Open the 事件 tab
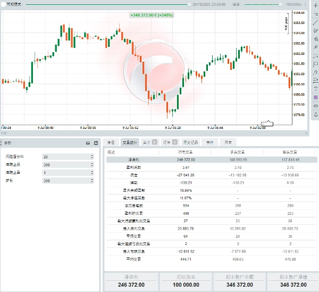The image size is (319, 292). point(210,143)
